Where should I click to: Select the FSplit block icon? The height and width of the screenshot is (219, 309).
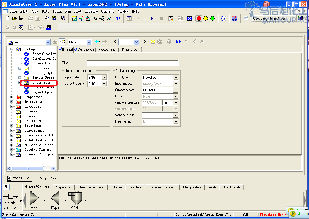[55, 198]
